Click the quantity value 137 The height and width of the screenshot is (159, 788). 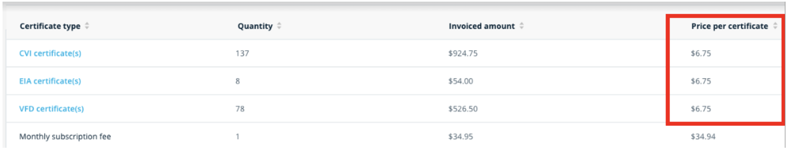(242, 53)
